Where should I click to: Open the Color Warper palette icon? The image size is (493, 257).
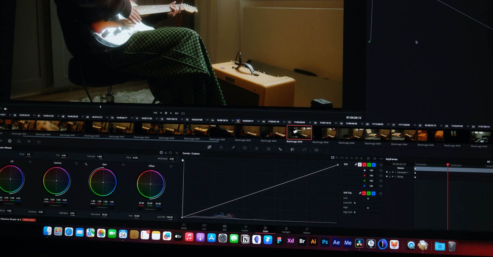coord(221,148)
